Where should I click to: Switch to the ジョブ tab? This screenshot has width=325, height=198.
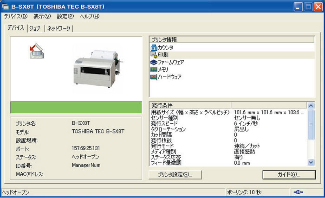point(35,28)
